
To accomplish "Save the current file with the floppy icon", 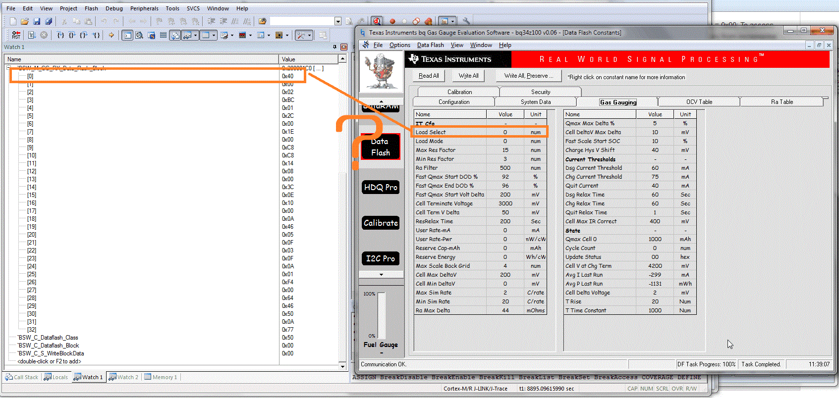I will (37, 21).
